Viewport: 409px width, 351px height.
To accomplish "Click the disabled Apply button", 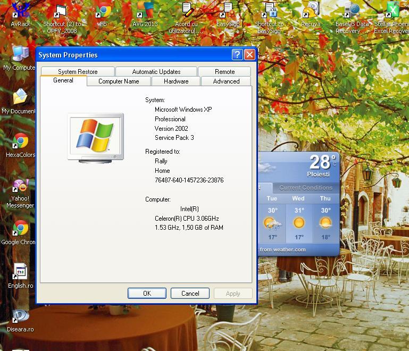I will pos(233,294).
